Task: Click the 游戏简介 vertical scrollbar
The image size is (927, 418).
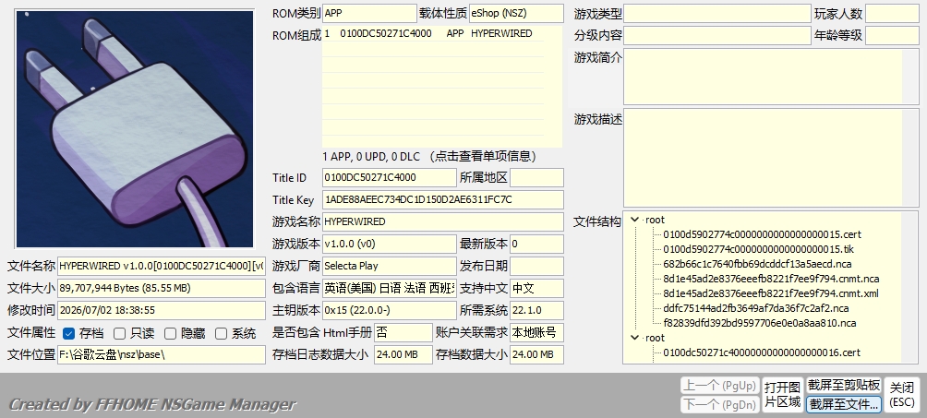Action: (910, 77)
